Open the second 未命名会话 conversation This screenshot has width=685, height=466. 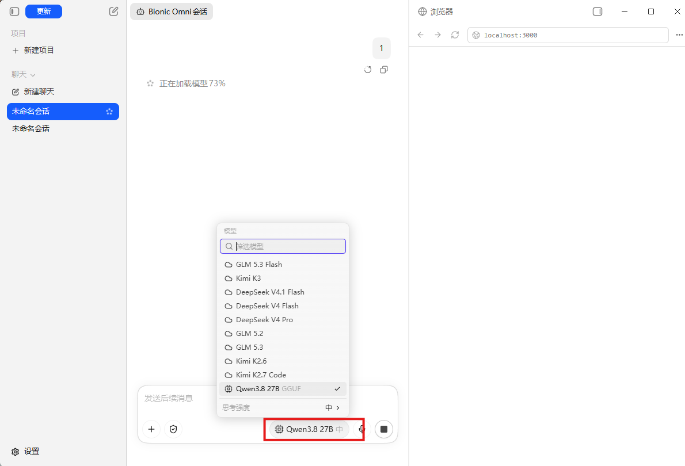pyautogui.click(x=63, y=128)
